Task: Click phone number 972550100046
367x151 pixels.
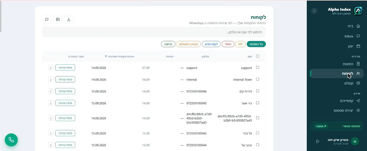Action: click(x=196, y=91)
